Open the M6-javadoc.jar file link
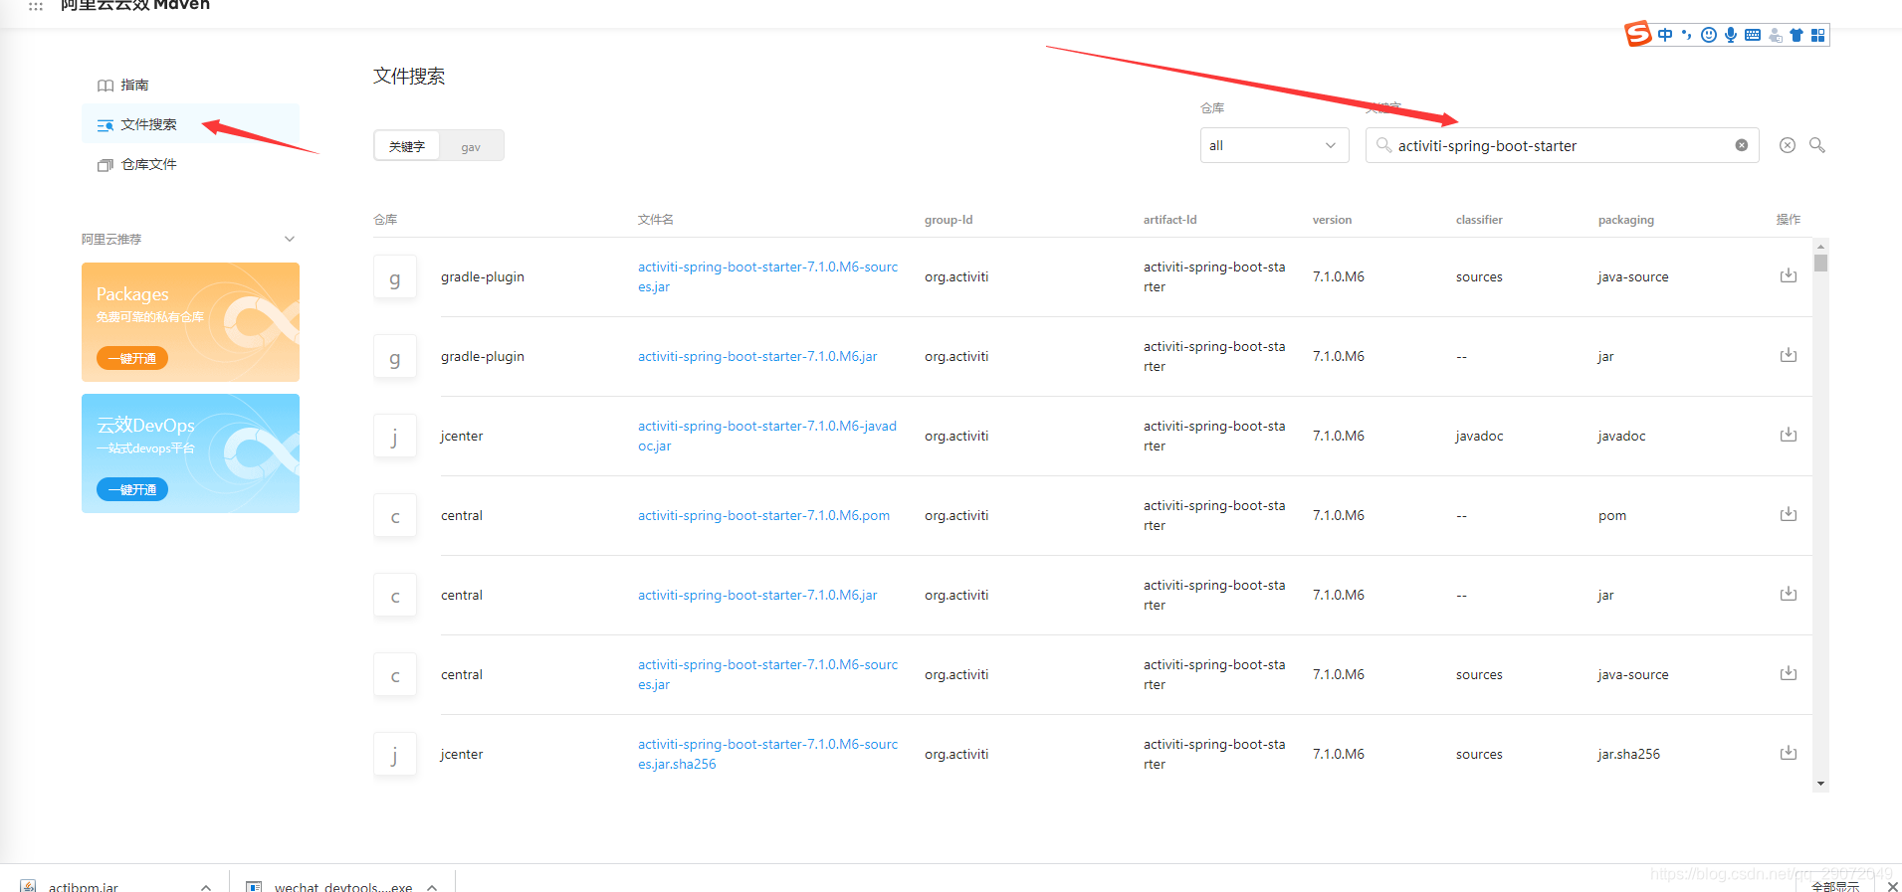 767,436
